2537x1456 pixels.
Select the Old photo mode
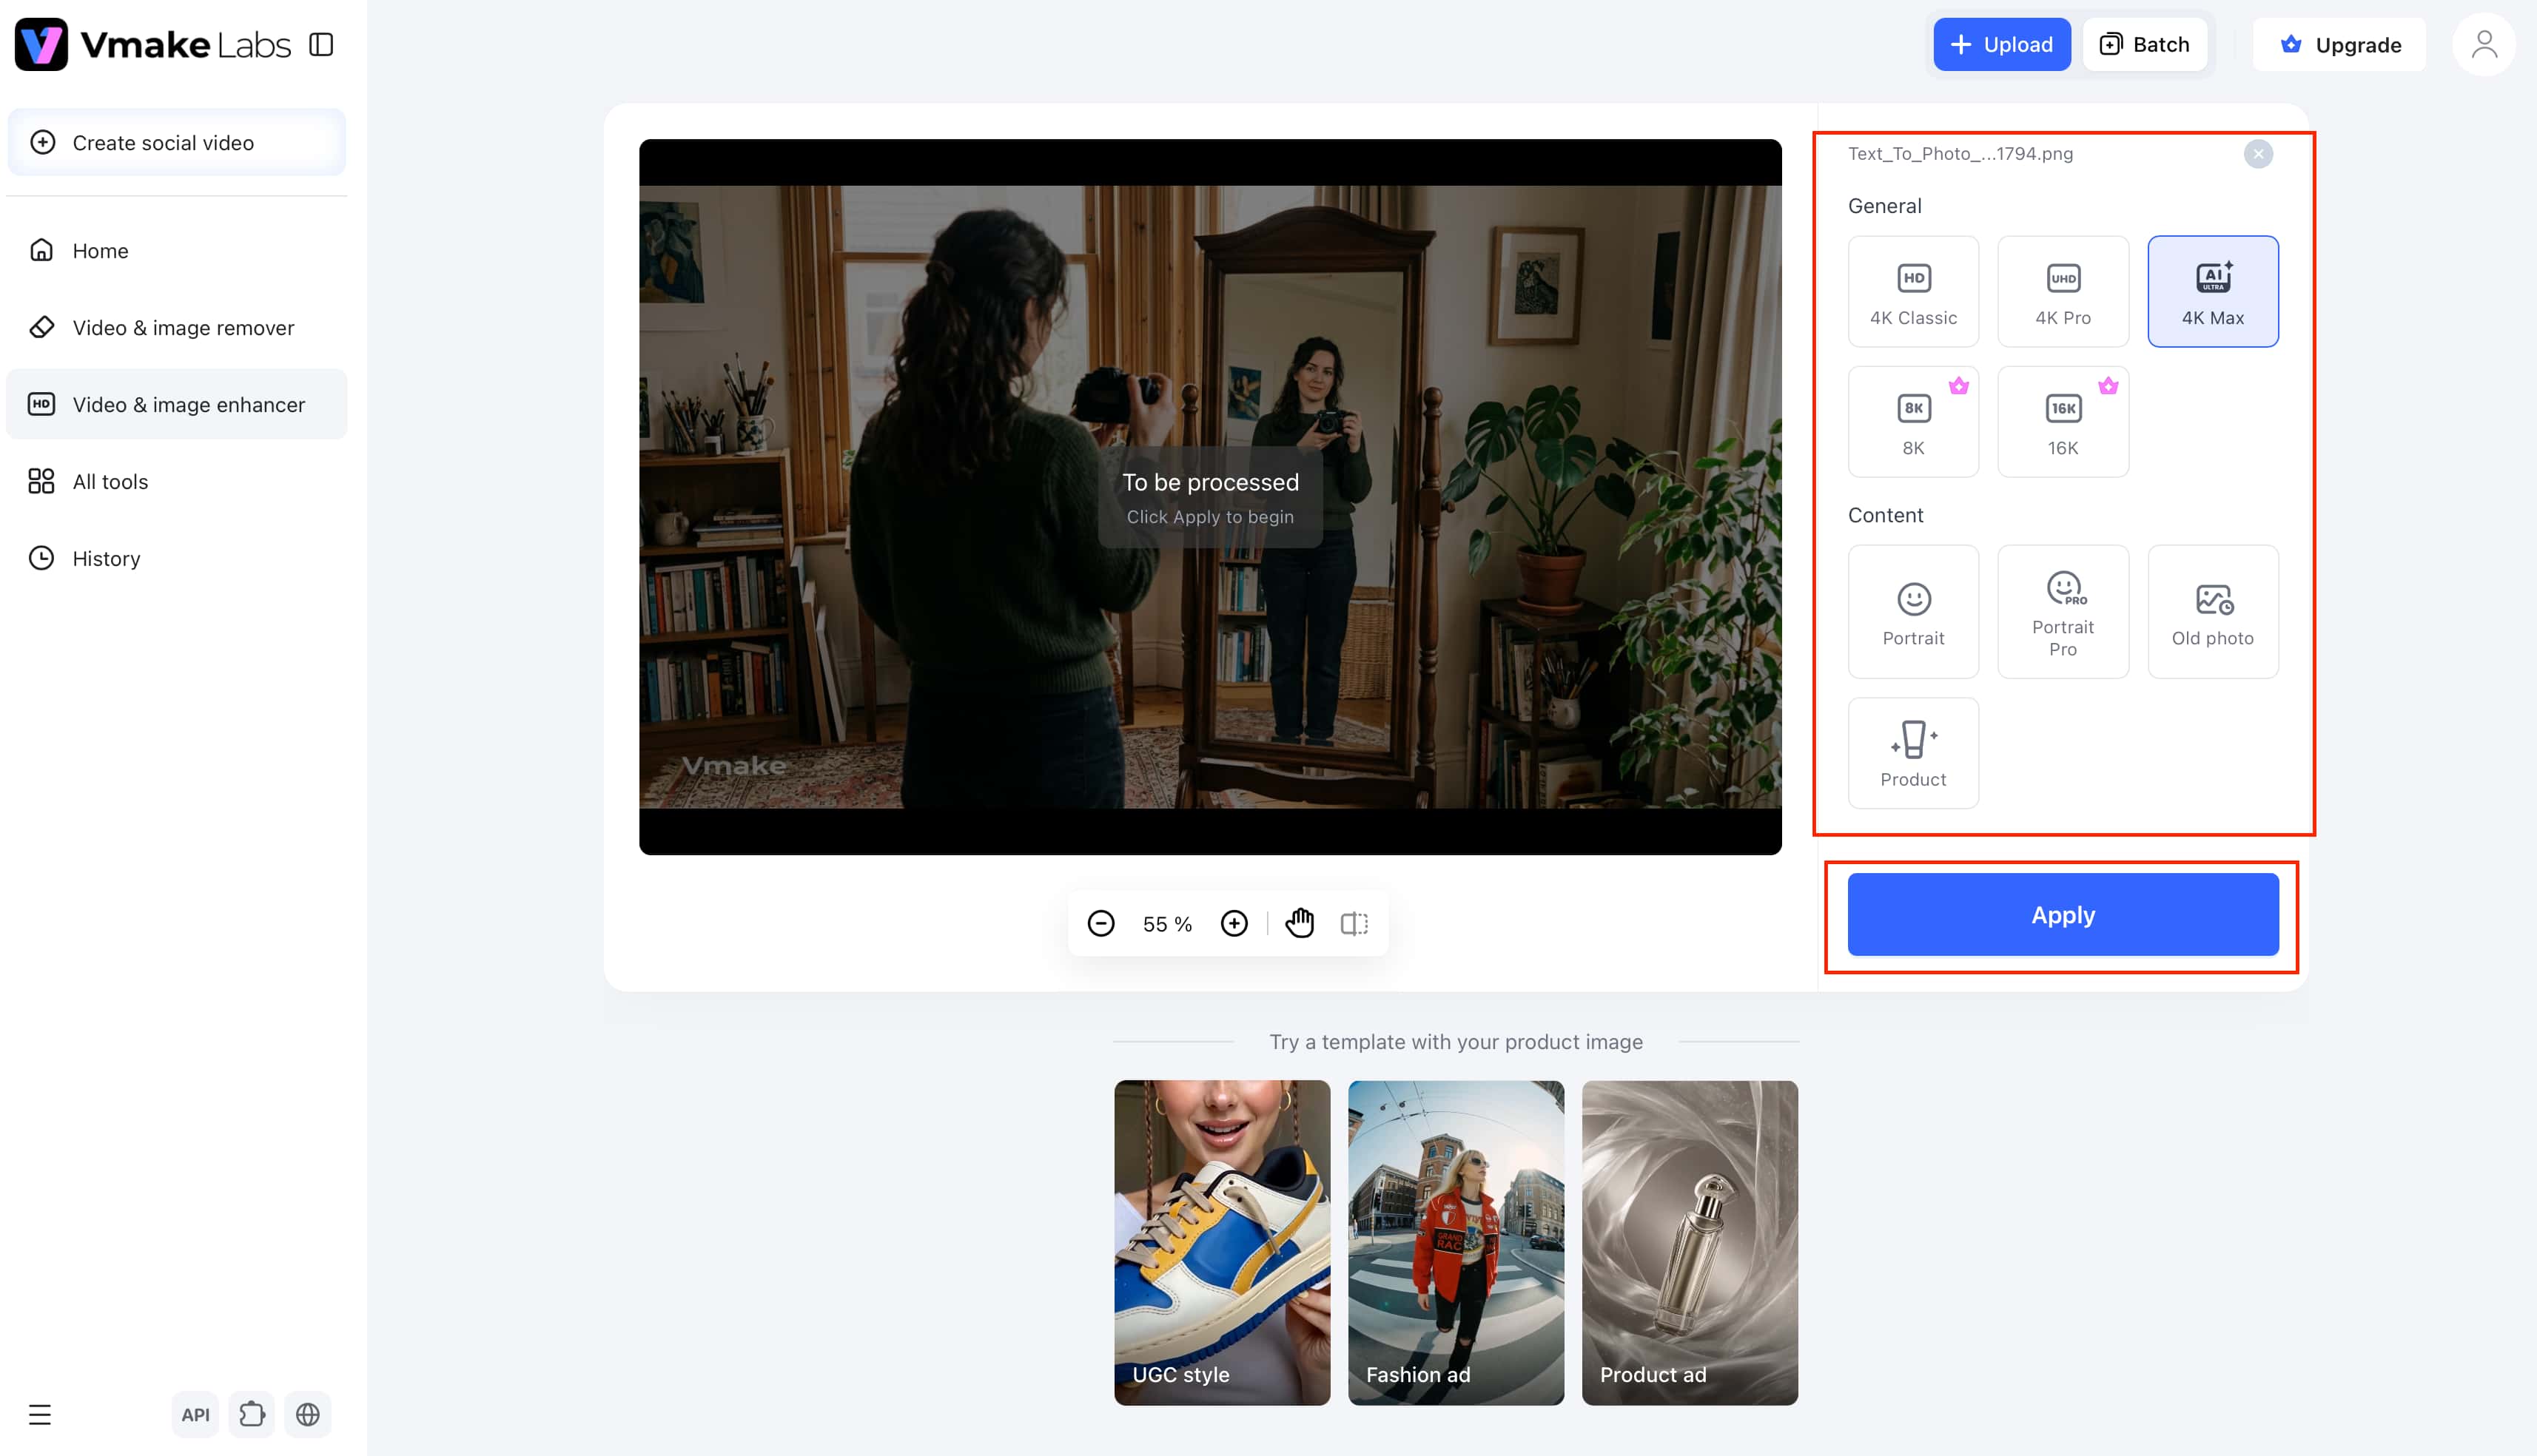pos(2213,611)
